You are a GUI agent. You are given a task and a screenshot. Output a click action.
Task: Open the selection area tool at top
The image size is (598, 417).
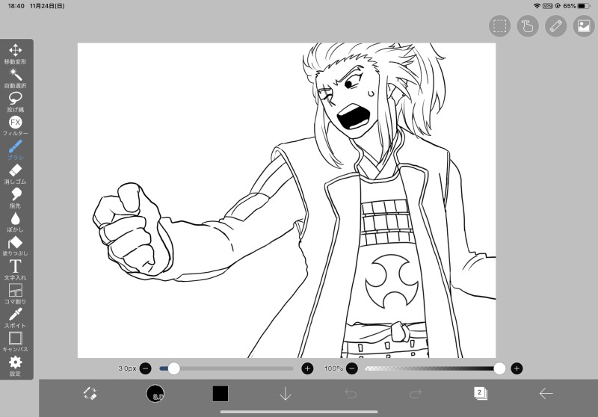[x=499, y=26]
